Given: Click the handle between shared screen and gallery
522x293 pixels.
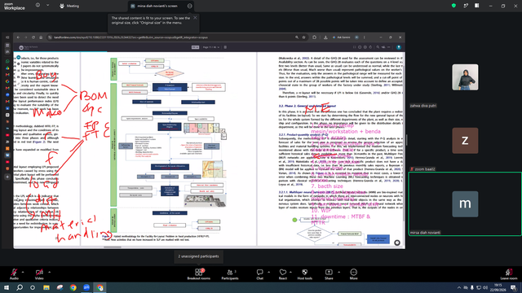Looking at the screenshot, I should 406,140.
